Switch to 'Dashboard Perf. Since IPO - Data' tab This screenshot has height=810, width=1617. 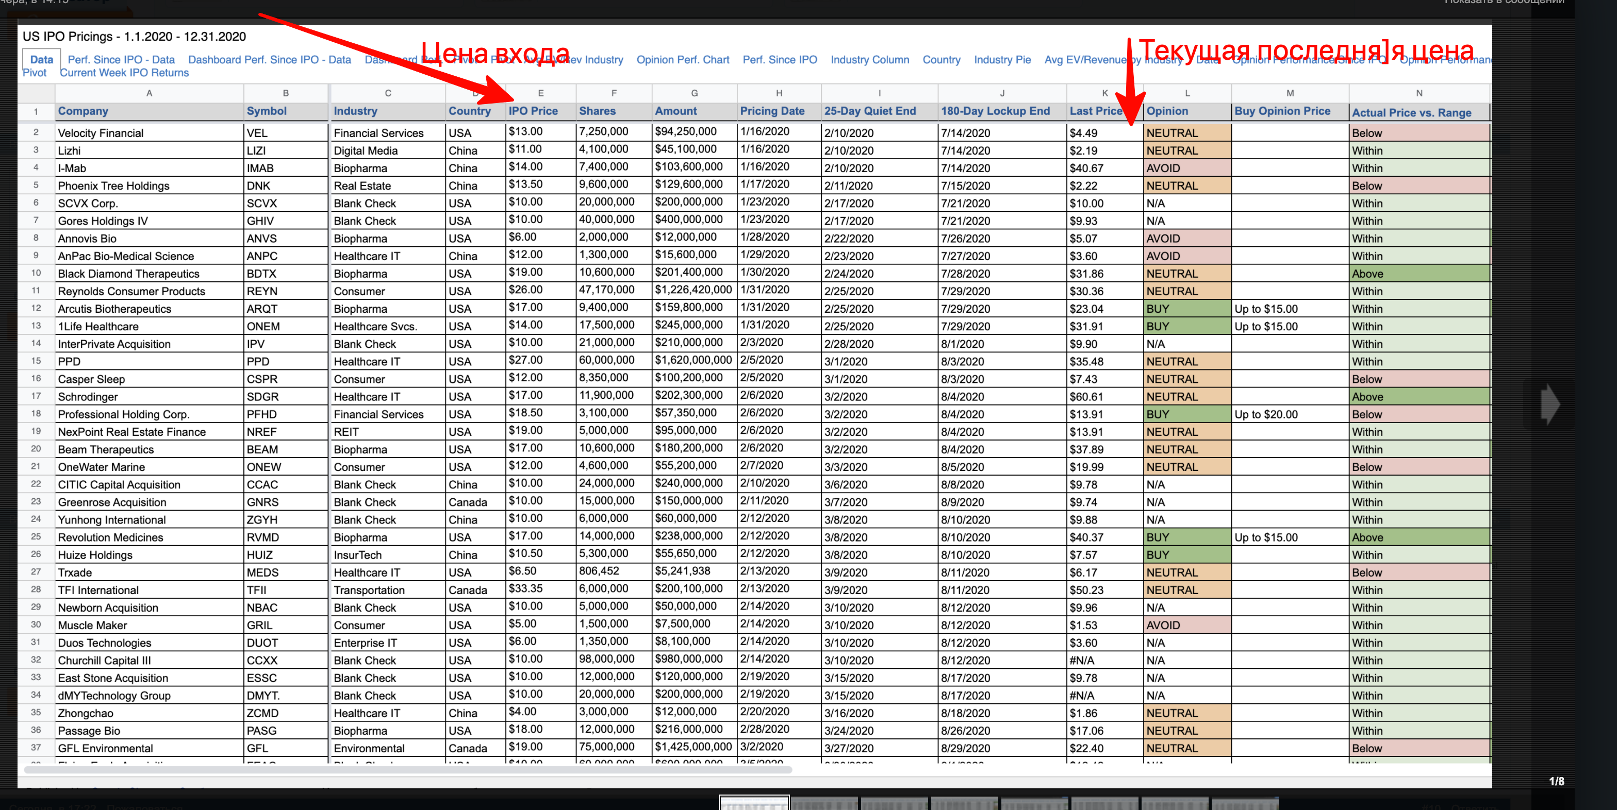pyautogui.click(x=269, y=60)
